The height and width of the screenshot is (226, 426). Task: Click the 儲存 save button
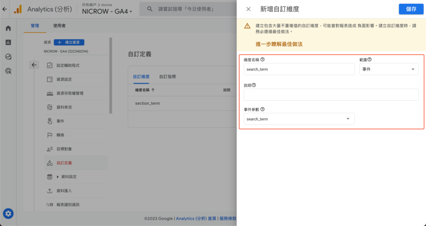tap(411, 9)
